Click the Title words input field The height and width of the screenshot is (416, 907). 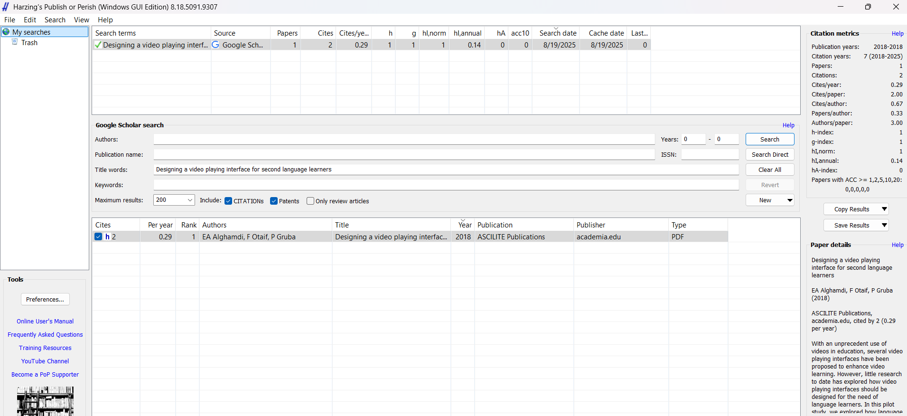(446, 170)
